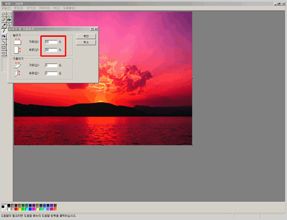Click the stretch 가로(H) percentage field
This screenshot has height=220, width=287.
pyautogui.click(x=51, y=42)
